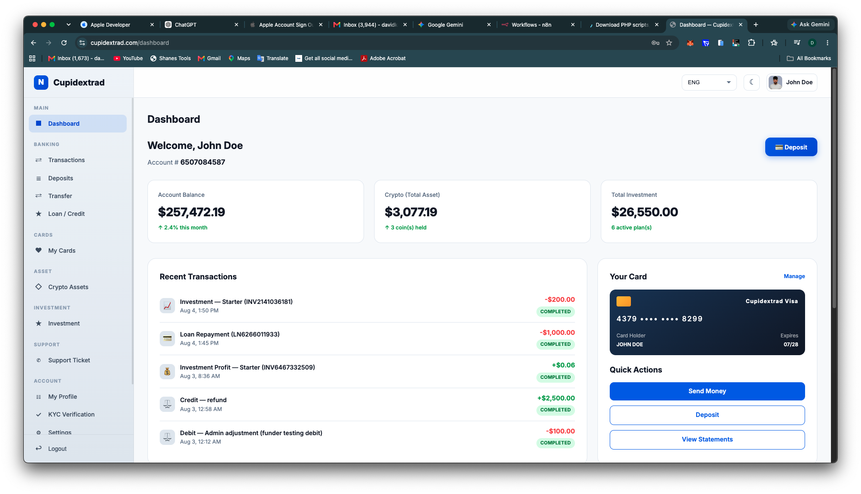Click the Logout arrow icon
Image resolution: width=861 pixels, height=494 pixels.
[39, 448]
